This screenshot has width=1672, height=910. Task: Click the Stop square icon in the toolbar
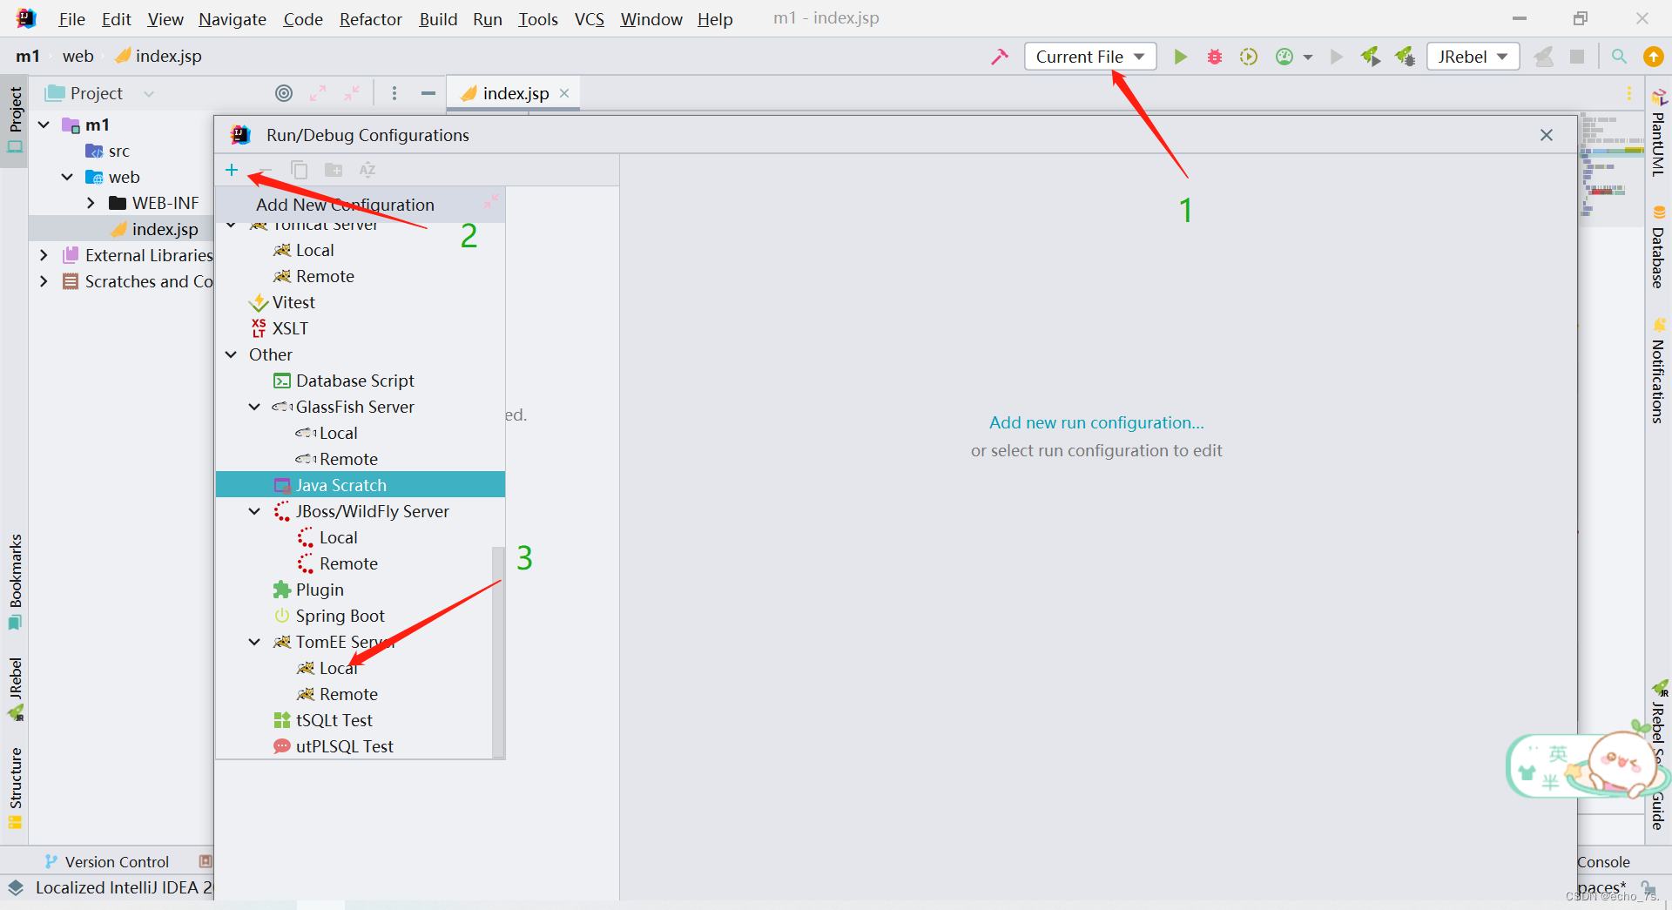(x=1577, y=57)
